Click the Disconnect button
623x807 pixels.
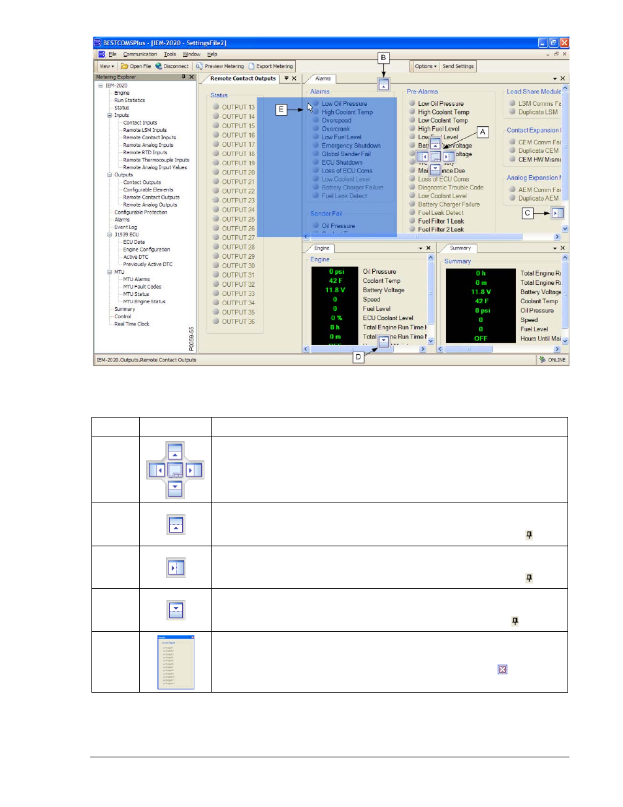[x=172, y=66]
